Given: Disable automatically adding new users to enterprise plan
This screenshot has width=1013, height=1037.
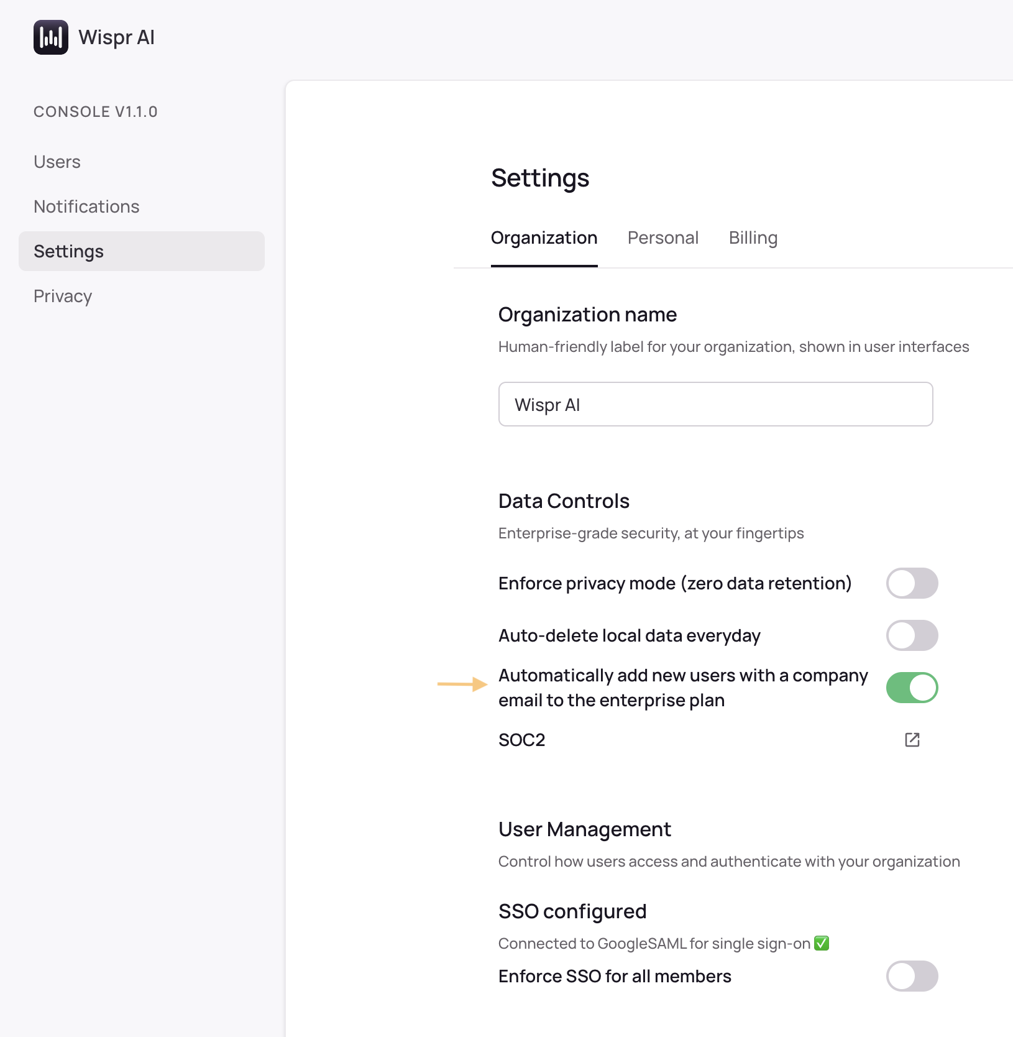Looking at the screenshot, I should pos(912,688).
